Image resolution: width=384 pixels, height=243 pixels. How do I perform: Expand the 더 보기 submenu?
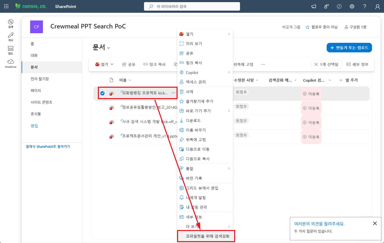(229, 227)
